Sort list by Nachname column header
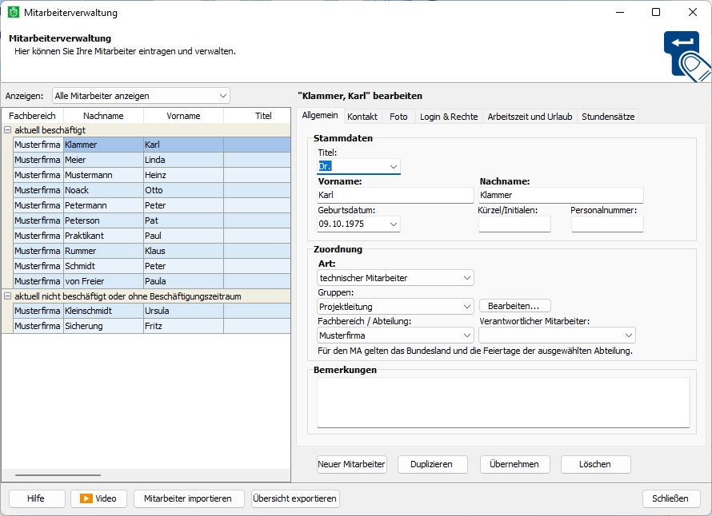Screen dimensions: 712x516 (103, 116)
